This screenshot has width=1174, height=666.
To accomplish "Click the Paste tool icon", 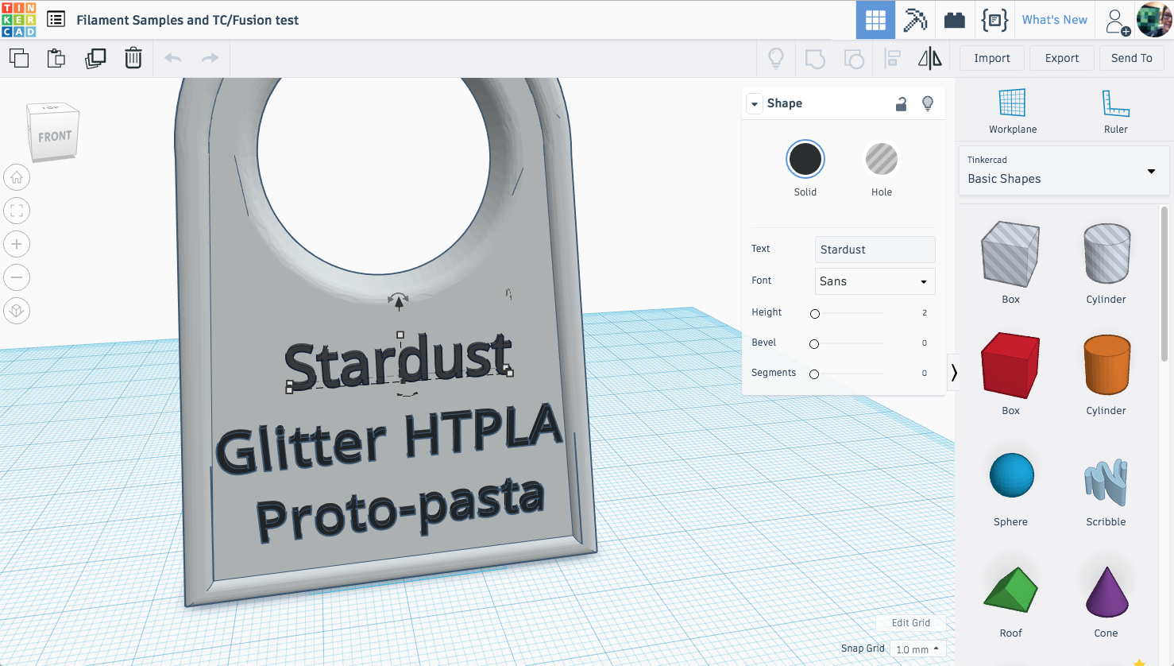I will coord(56,58).
